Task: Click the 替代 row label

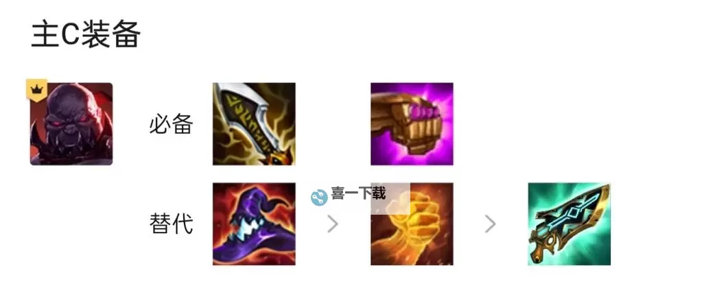Action: pyautogui.click(x=171, y=224)
